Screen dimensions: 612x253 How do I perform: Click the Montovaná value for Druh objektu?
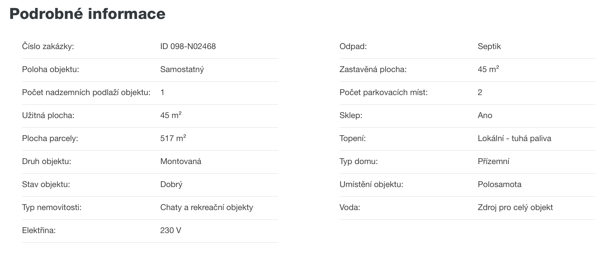coord(181,162)
